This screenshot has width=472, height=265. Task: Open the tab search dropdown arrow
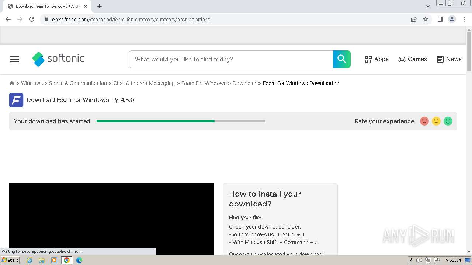point(428,6)
